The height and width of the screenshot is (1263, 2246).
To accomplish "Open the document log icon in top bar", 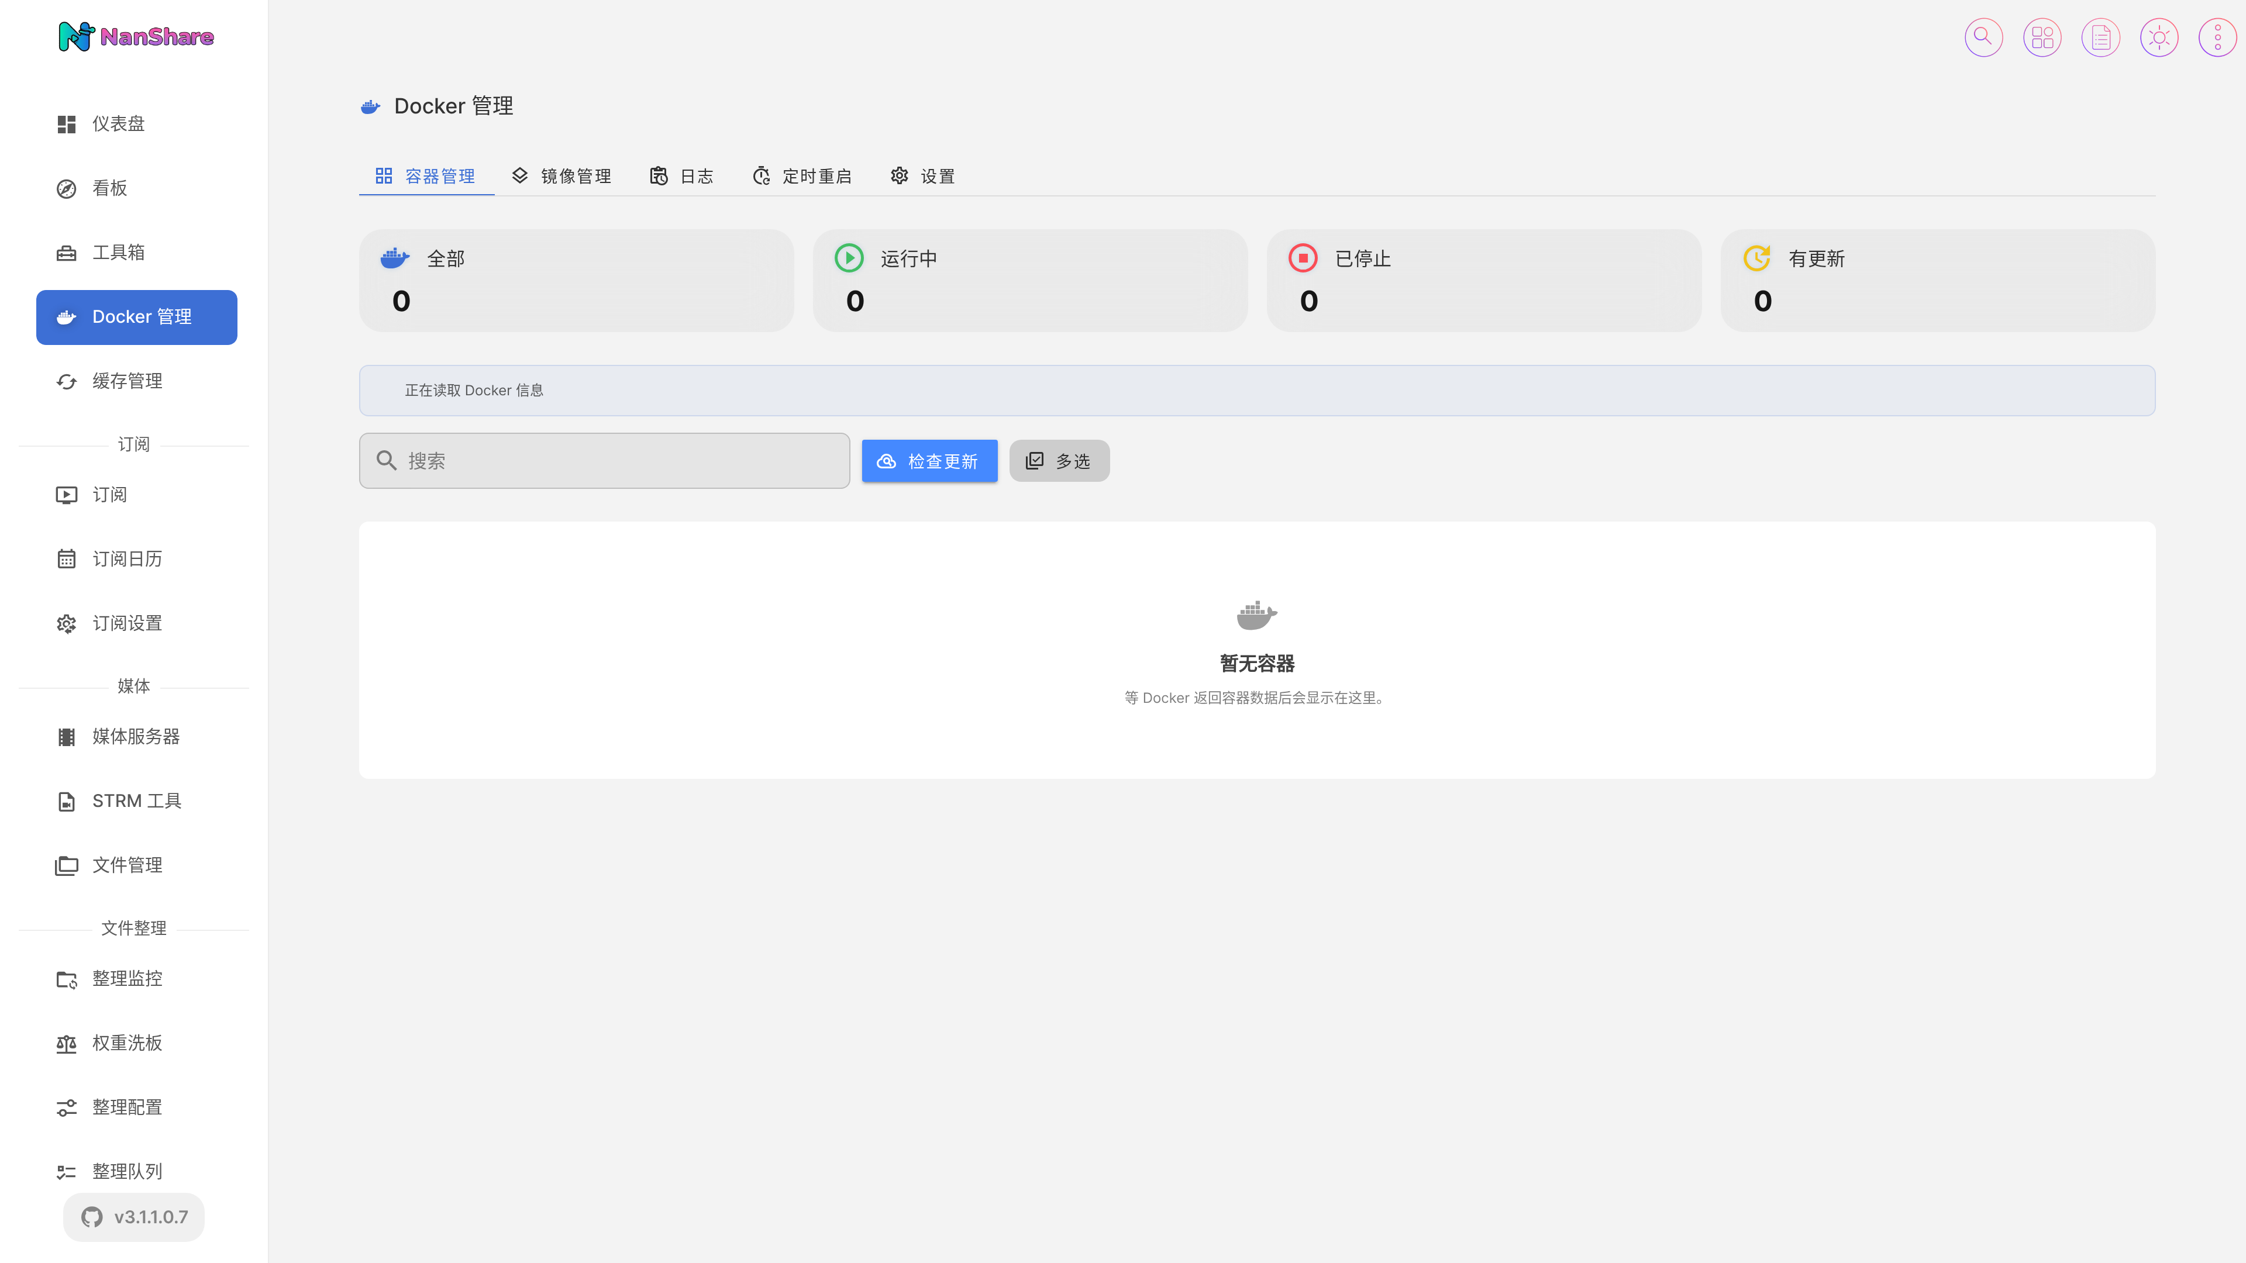I will (x=2100, y=37).
